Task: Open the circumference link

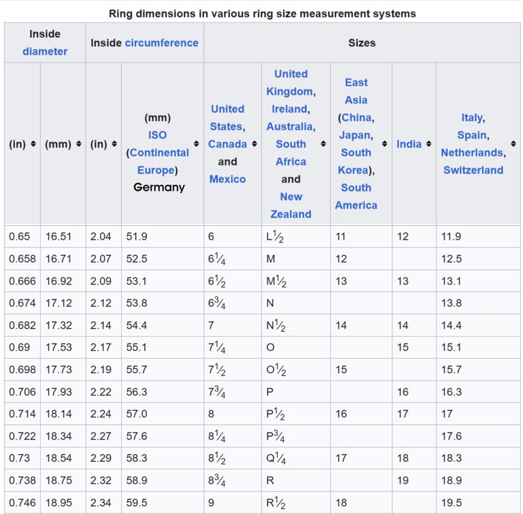Action: click(x=162, y=43)
